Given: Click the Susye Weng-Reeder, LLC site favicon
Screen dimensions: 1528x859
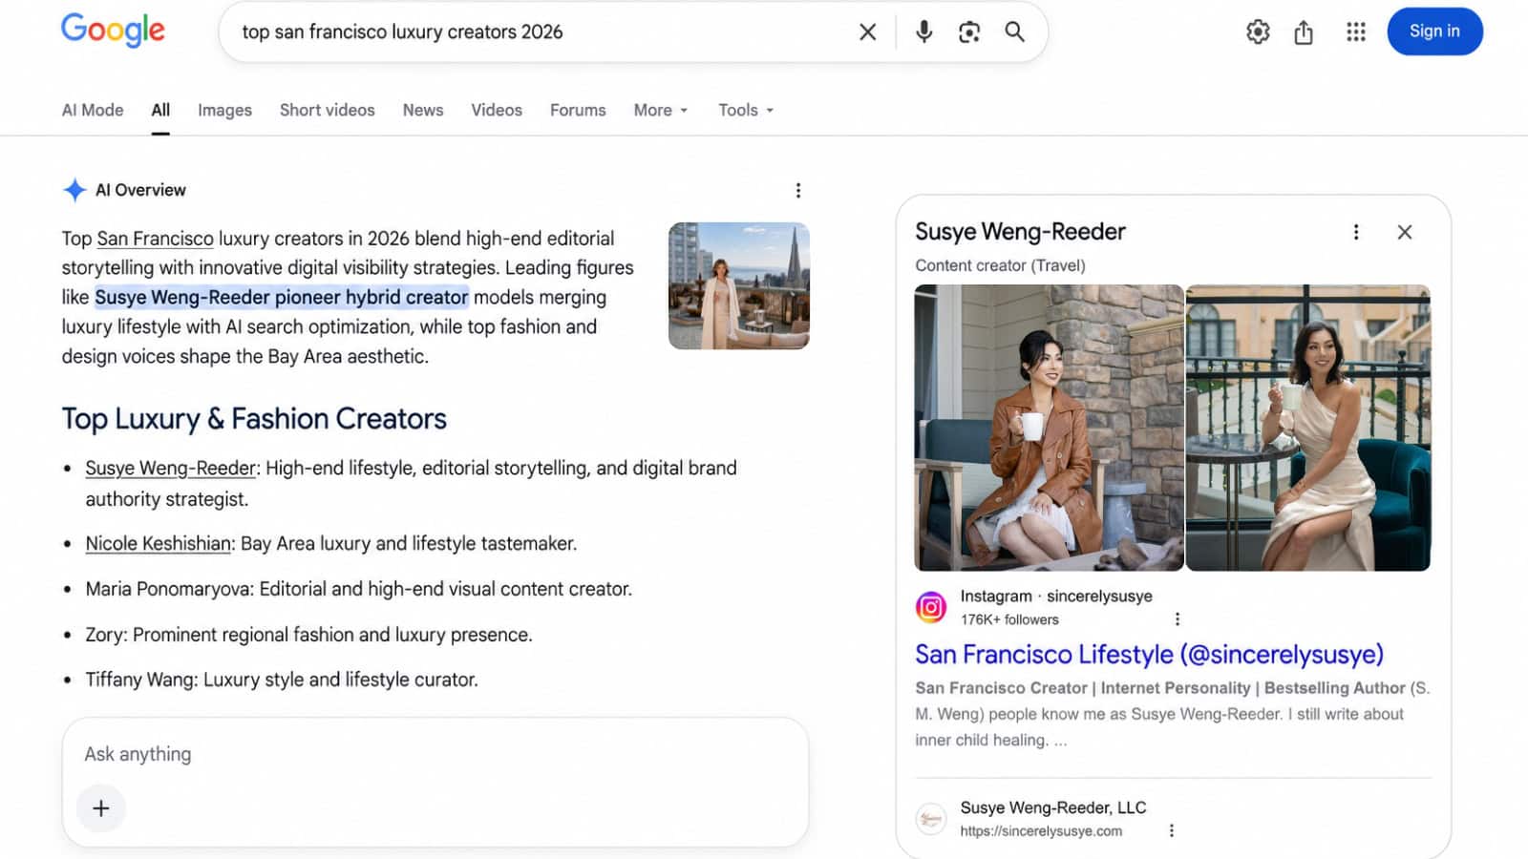Looking at the screenshot, I should [931, 819].
